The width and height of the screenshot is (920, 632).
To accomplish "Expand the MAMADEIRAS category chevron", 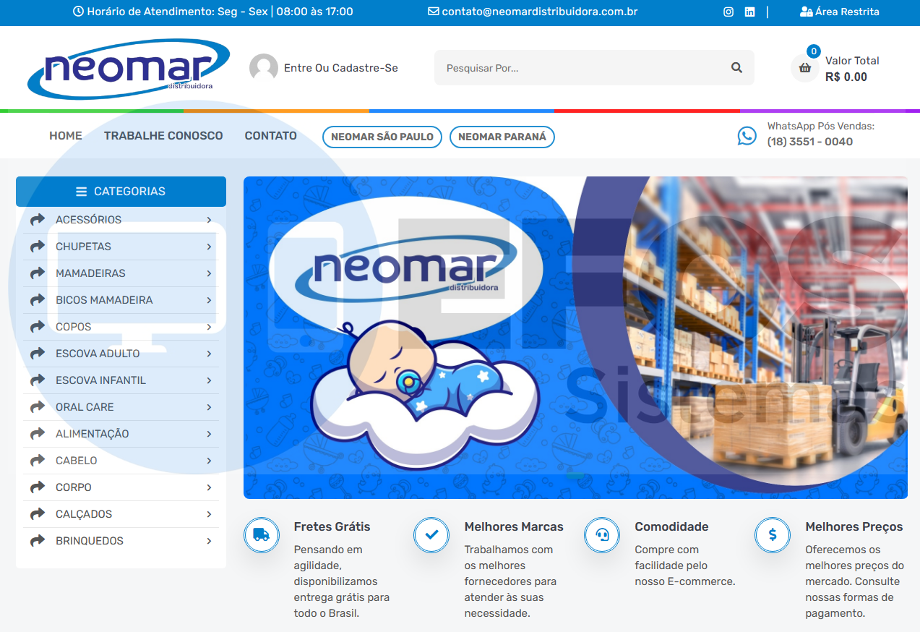I will (209, 273).
